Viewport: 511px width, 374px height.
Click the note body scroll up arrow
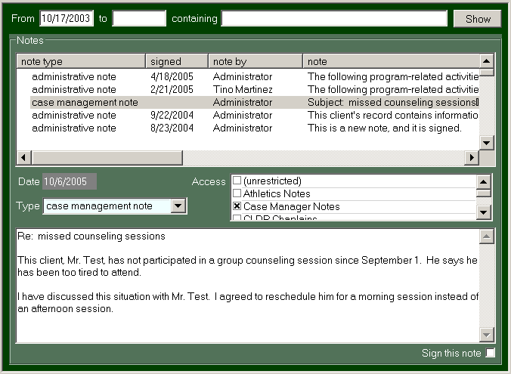(487, 236)
